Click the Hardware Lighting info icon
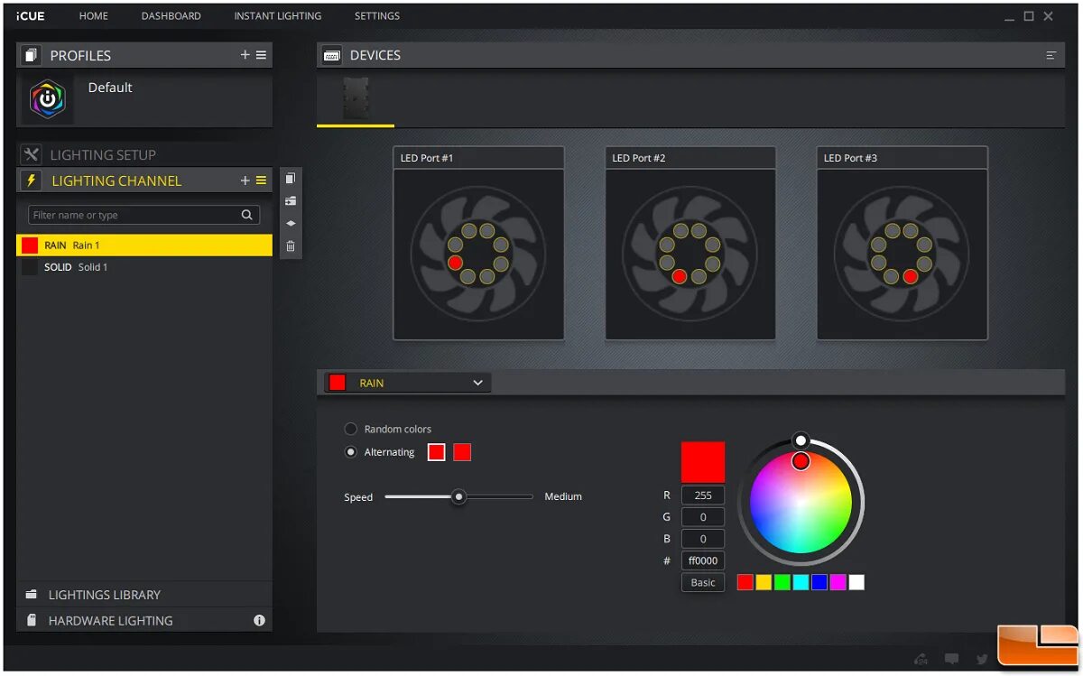The height and width of the screenshot is (676, 1083). 259,620
